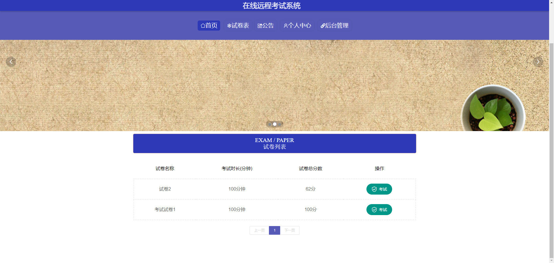Click the 试卷2 name cell
This screenshot has width=554, height=263.
165,189
